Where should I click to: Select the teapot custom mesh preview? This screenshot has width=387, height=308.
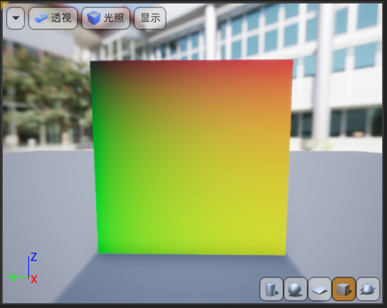tap(368, 289)
